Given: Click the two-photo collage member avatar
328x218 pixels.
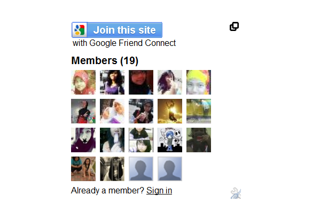Looking at the screenshot, I should click(141, 140).
